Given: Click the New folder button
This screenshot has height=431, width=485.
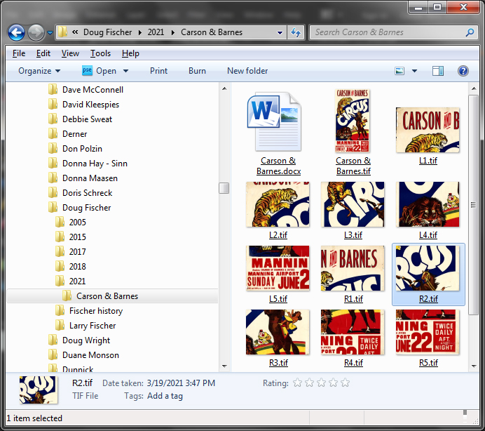Looking at the screenshot, I should pos(247,71).
